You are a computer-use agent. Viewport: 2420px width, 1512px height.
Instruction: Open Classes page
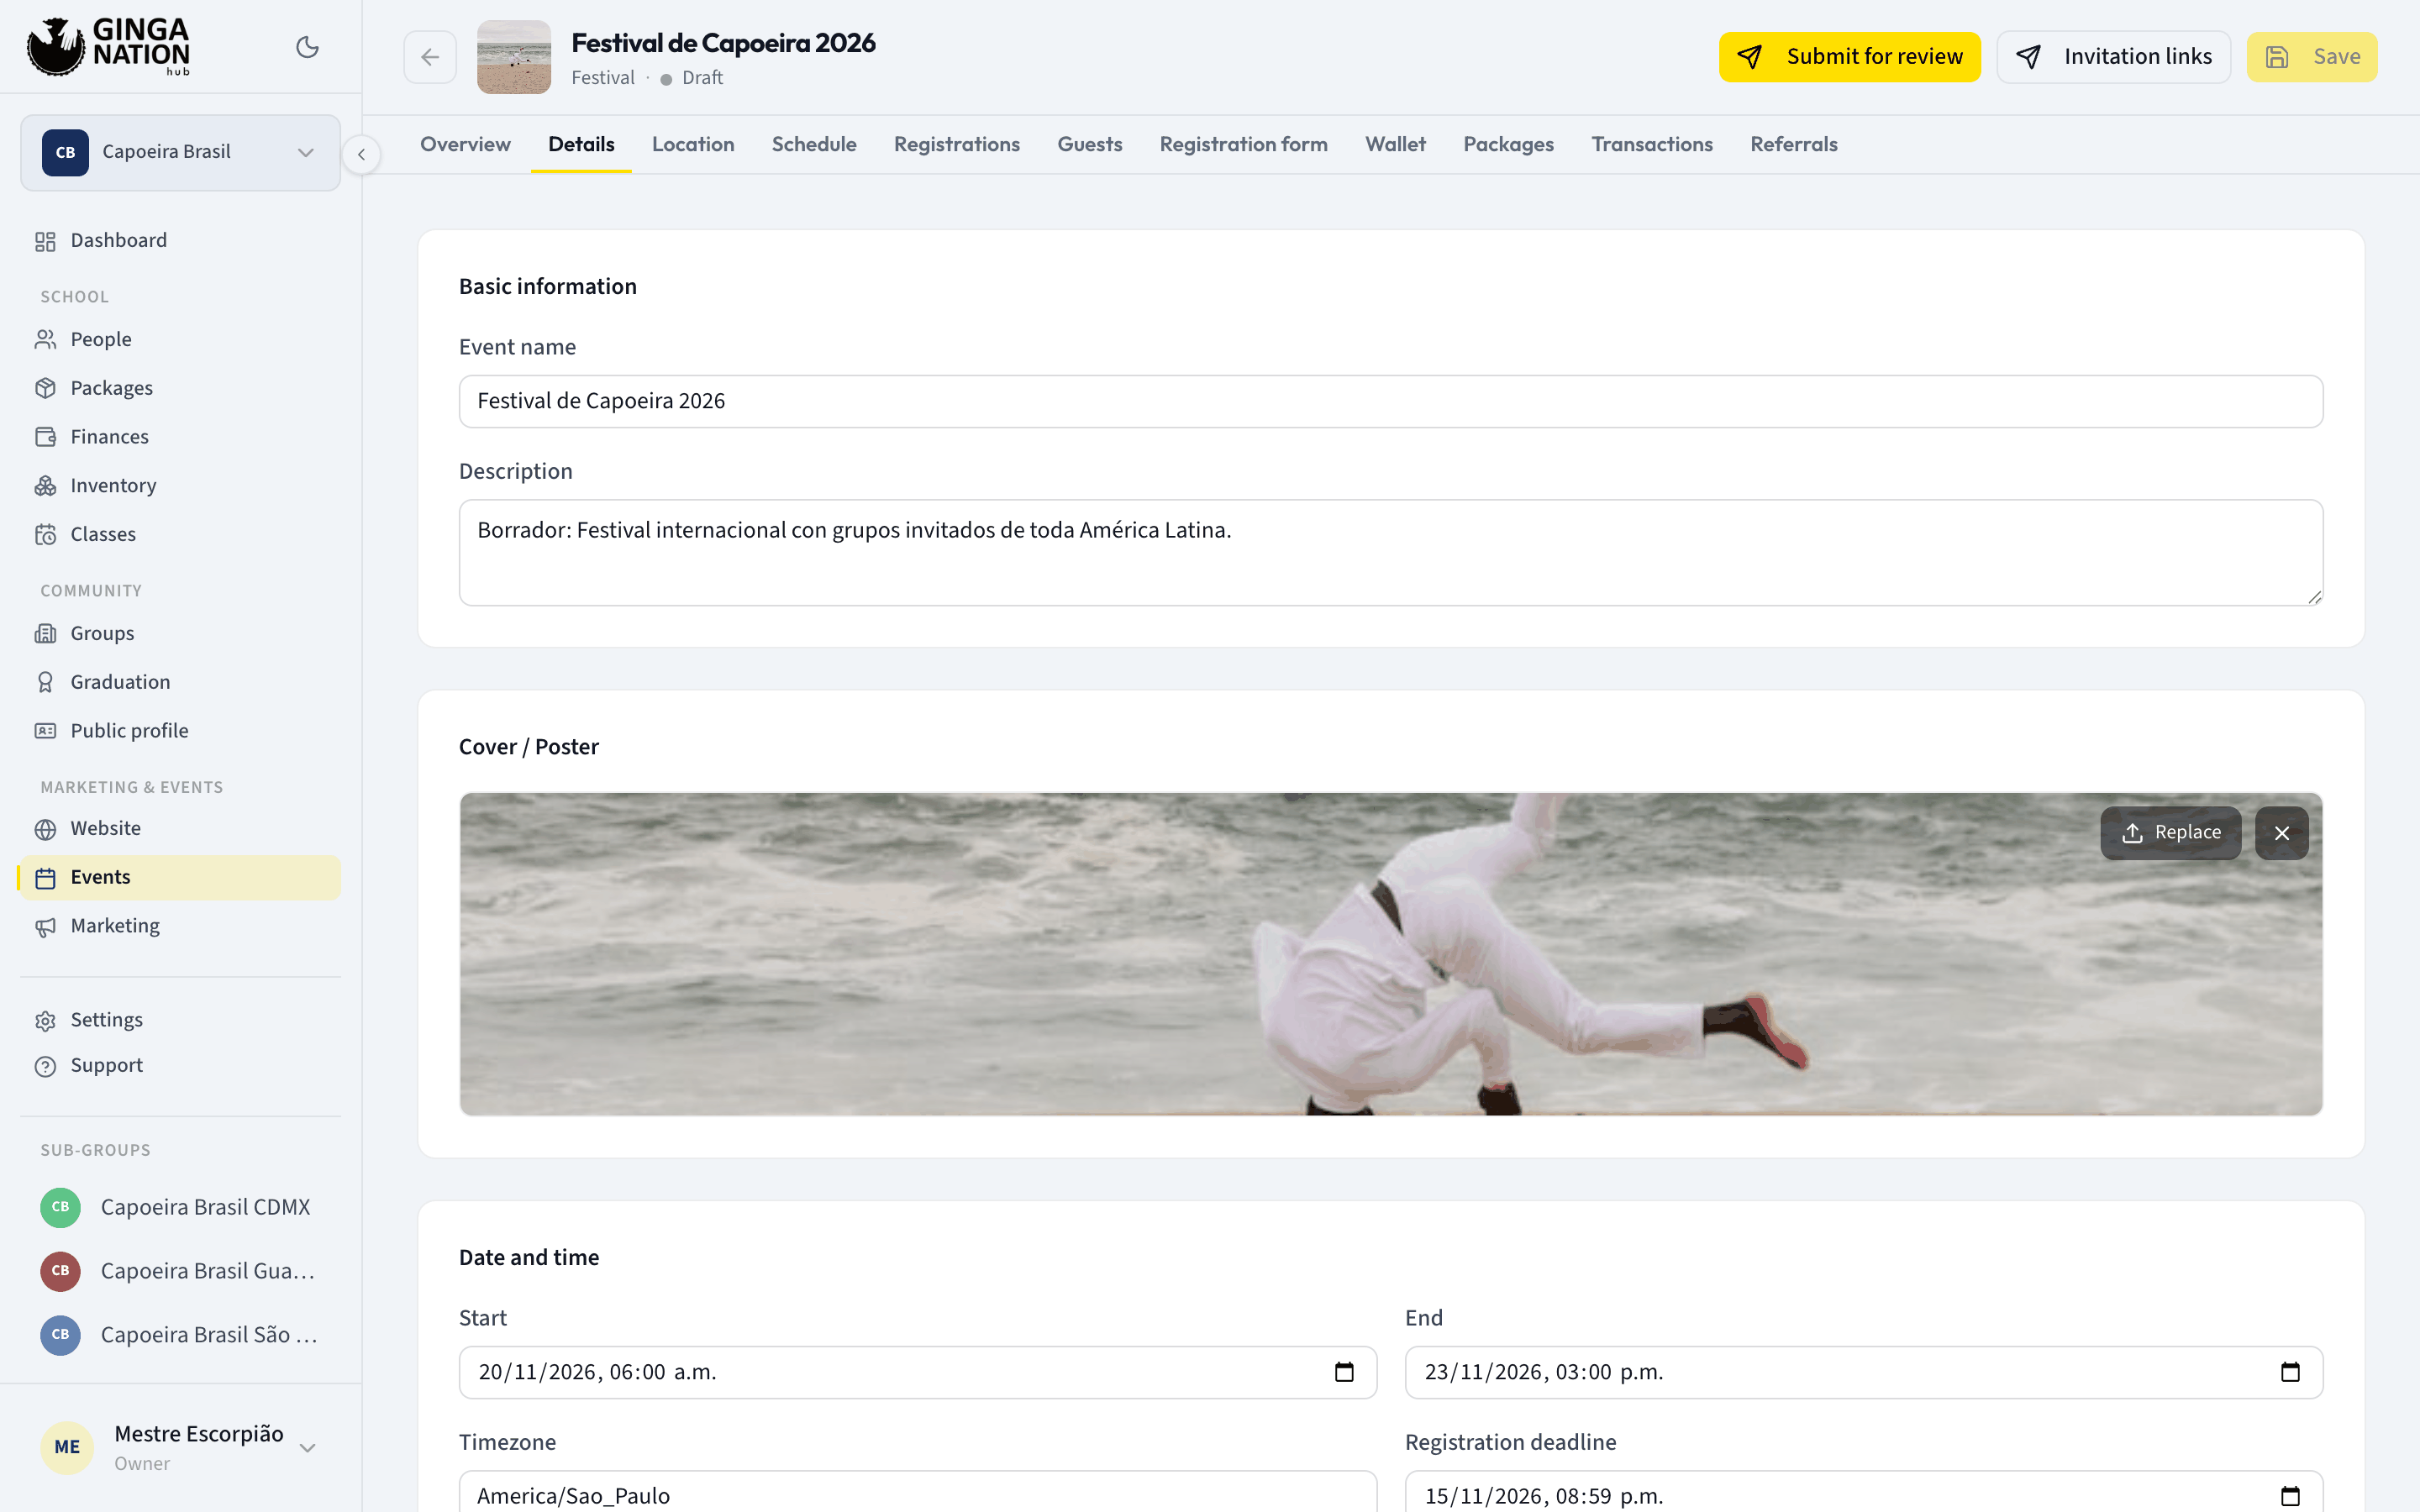180,534
